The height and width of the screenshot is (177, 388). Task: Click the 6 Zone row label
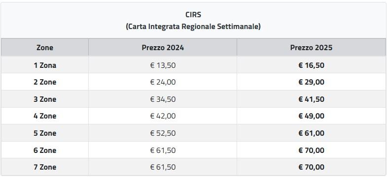(45, 150)
